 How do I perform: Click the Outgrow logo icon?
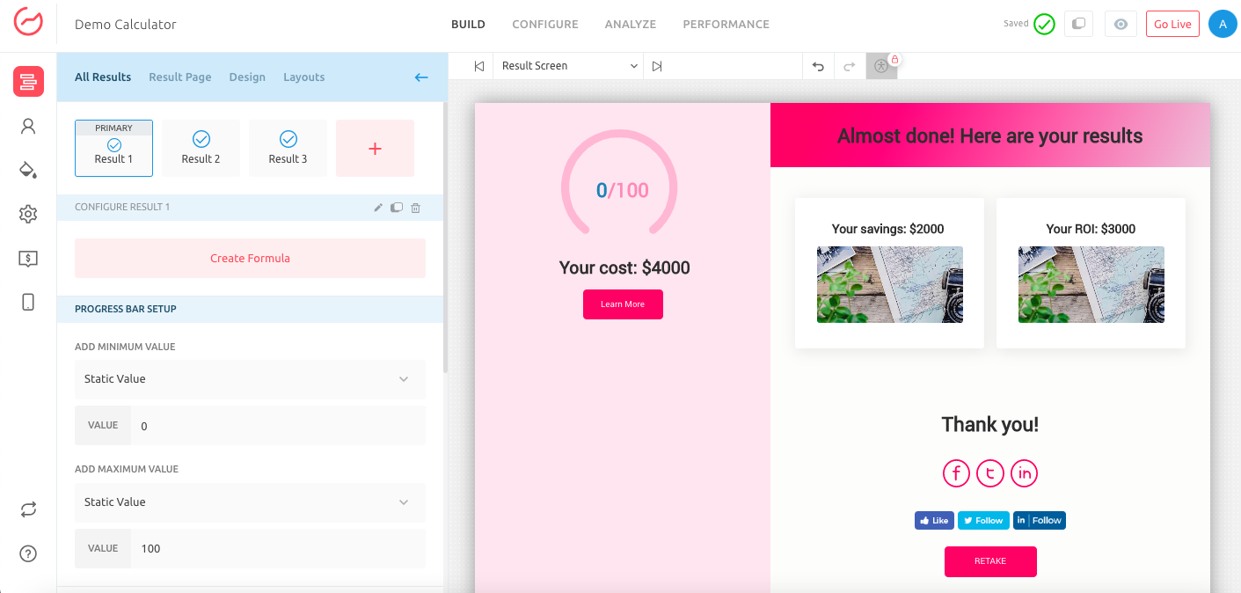28,21
